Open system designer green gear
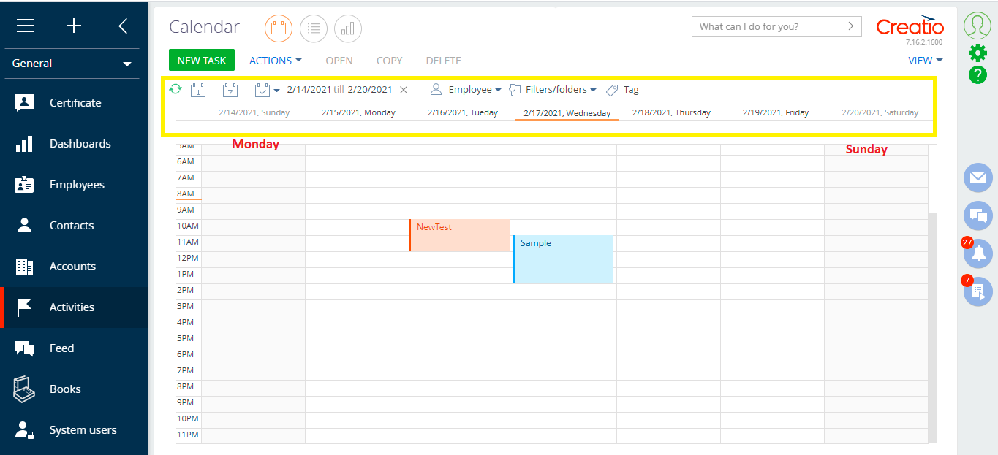 click(978, 53)
